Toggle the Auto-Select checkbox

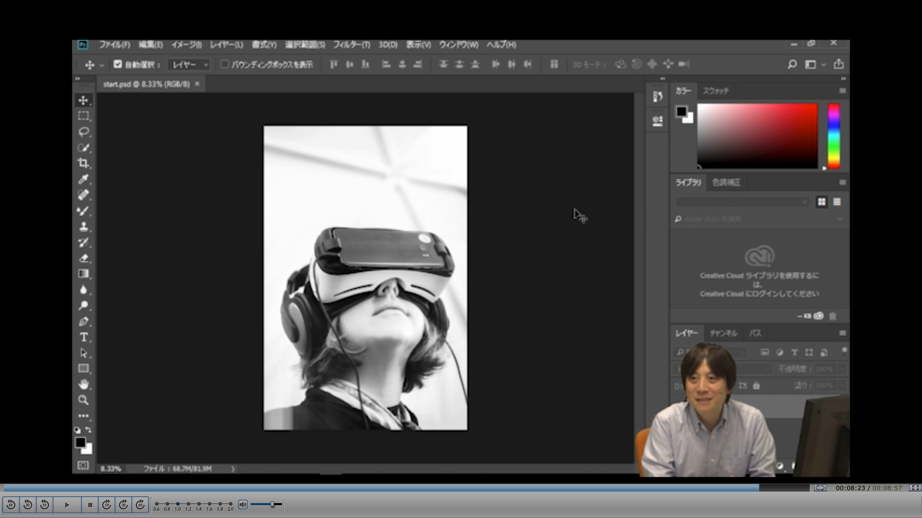(x=118, y=64)
